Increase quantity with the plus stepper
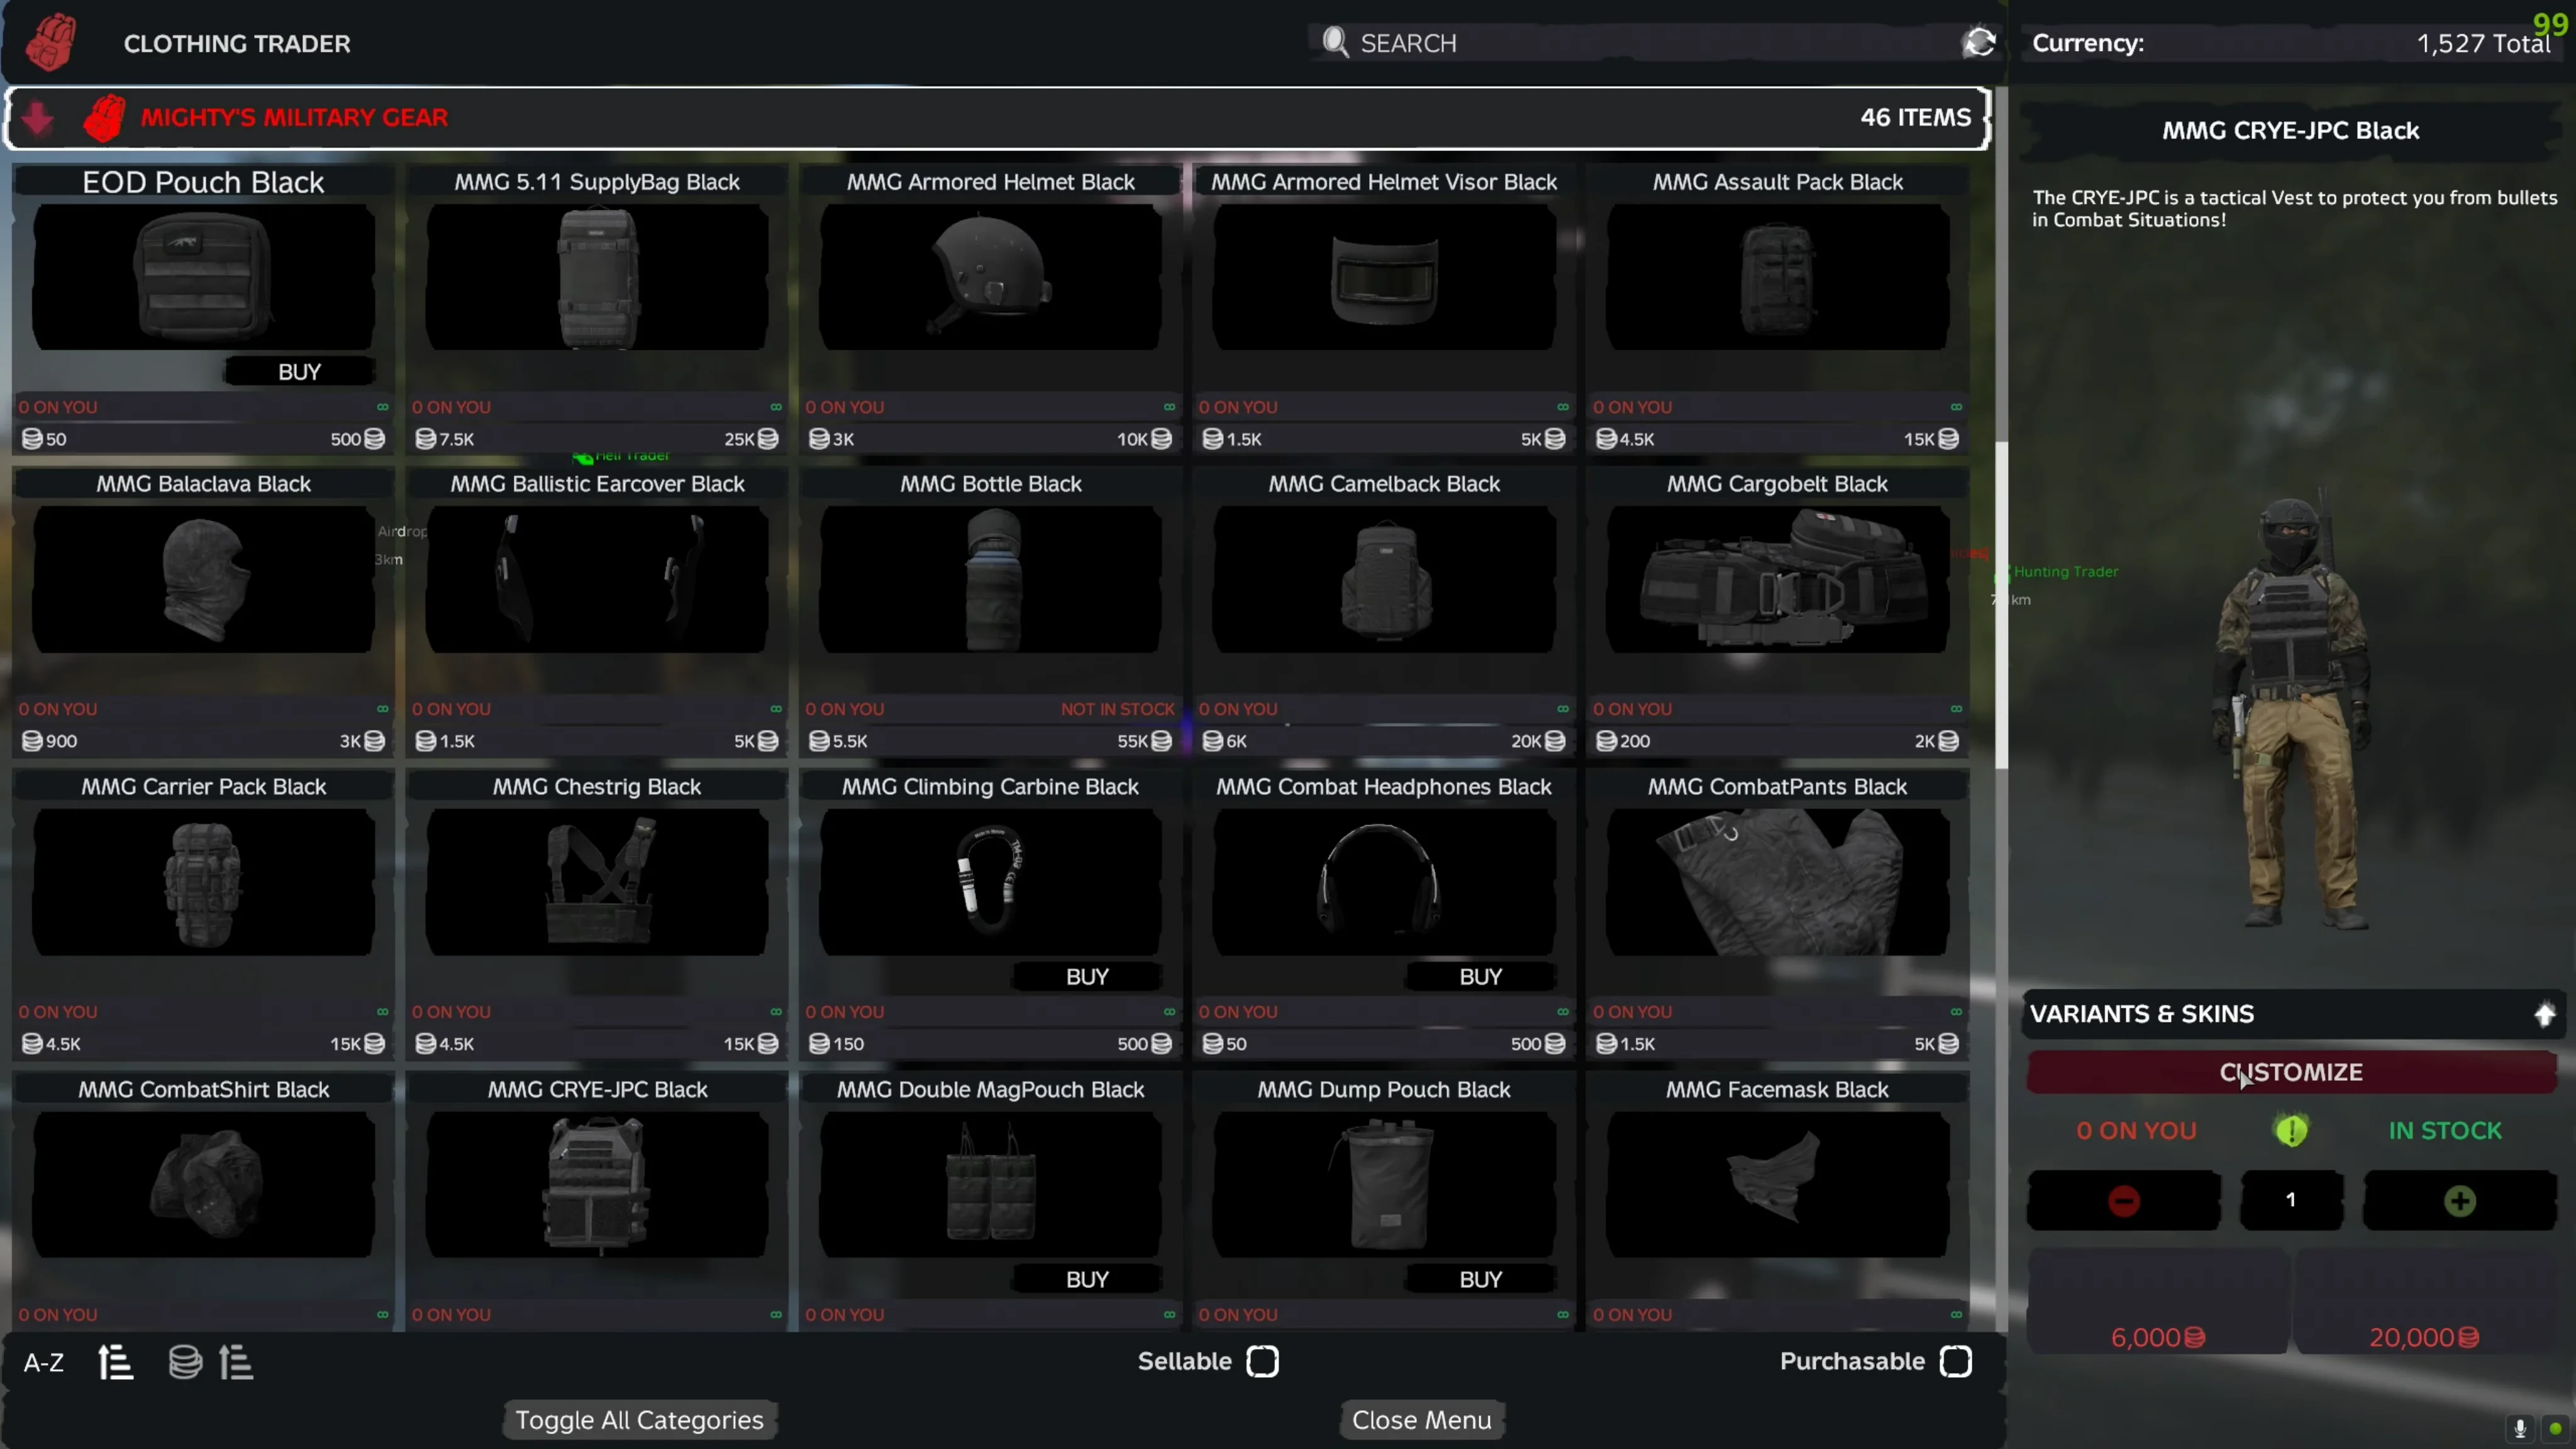2576x1449 pixels. point(2460,1200)
